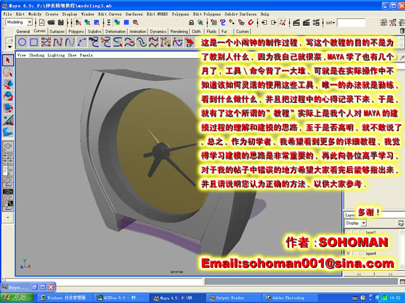Toggle snap to grids magnet
405x303 pixels.
[214, 23]
